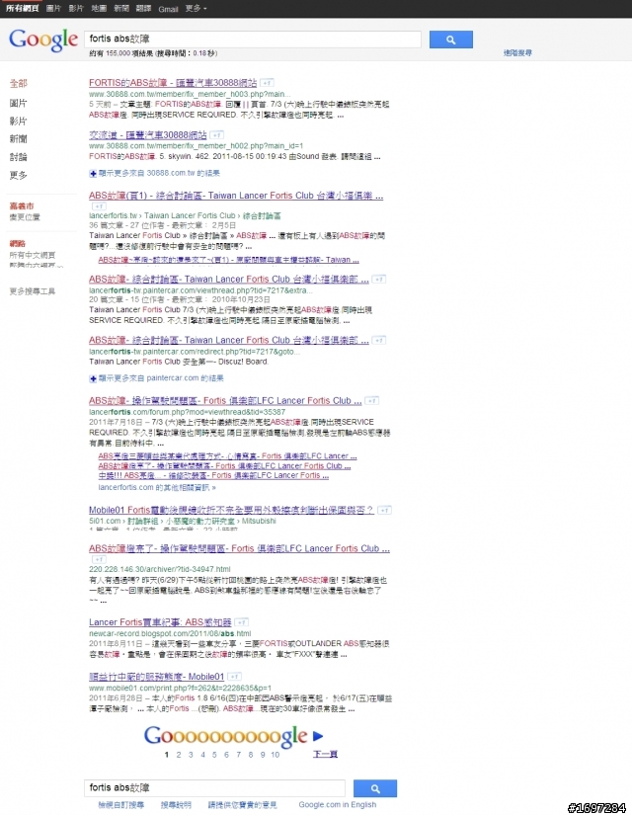
Task: Filter by 討論 in left sidebar
Action: click(x=18, y=157)
